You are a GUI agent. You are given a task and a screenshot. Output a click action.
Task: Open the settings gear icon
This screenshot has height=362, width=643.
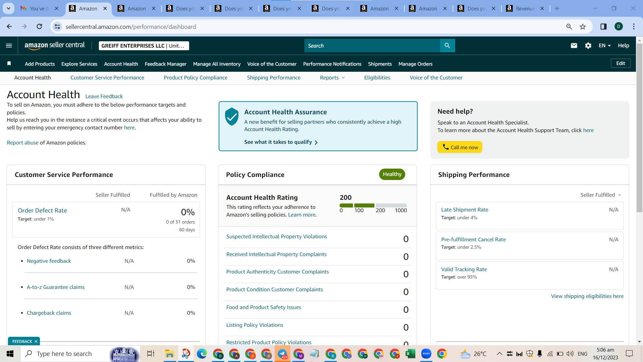point(588,46)
